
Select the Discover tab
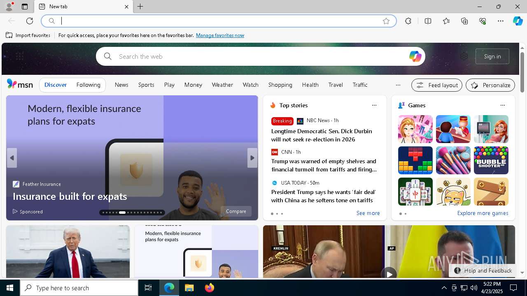(56, 85)
